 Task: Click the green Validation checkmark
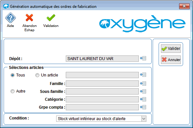[51, 18]
